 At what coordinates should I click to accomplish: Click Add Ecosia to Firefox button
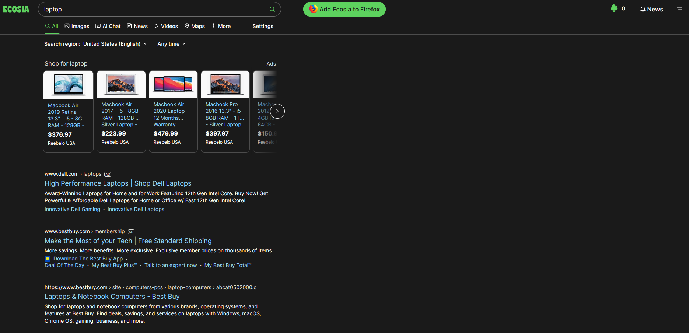click(344, 9)
